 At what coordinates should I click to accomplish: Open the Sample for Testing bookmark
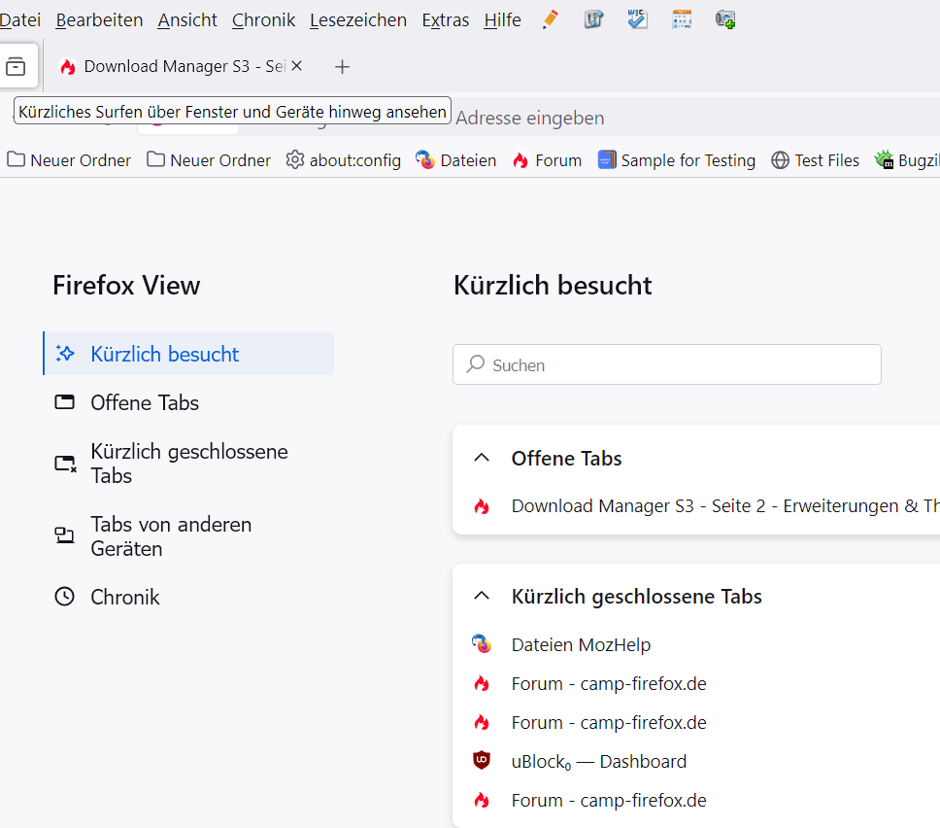[x=676, y=160]
